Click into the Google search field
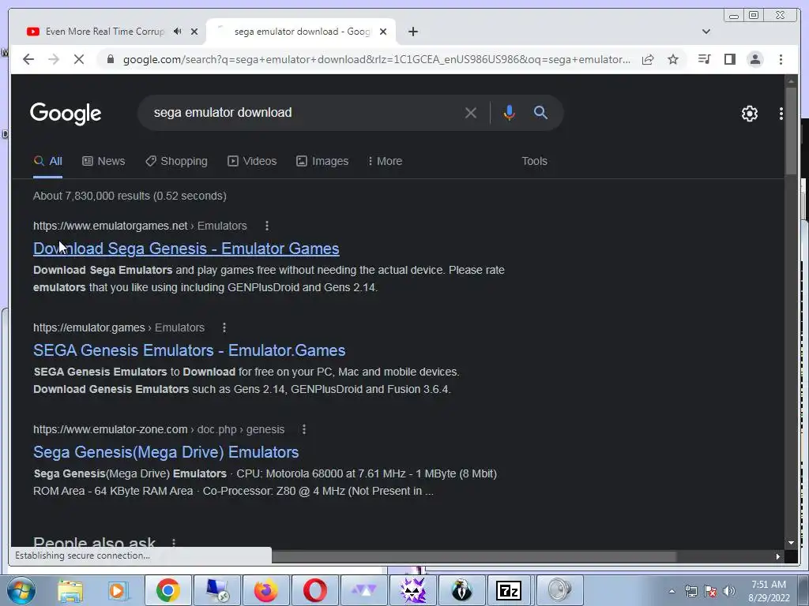Viewport: 809px width, 606px height. [304, 112]
